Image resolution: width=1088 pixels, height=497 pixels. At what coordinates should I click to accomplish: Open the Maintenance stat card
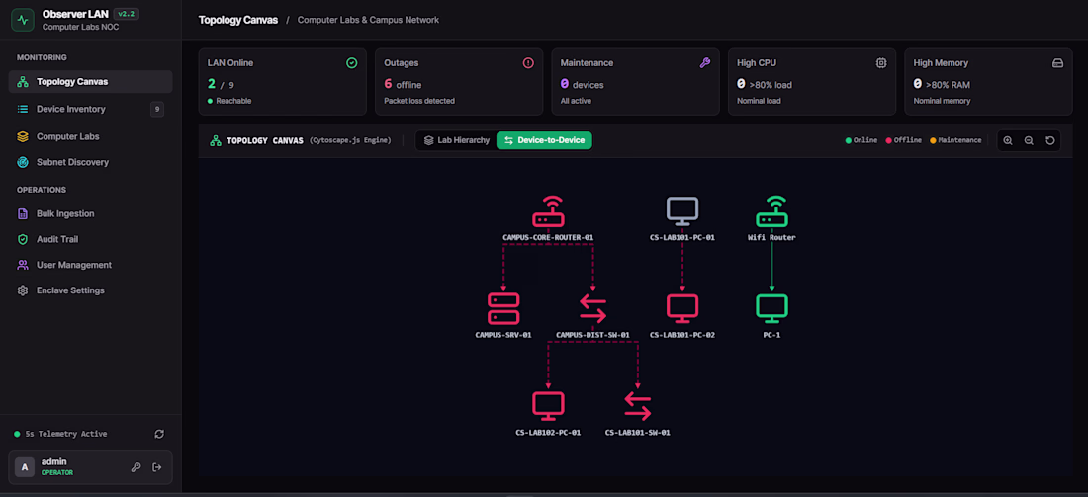pyautogui.click(x=636, y=82)
